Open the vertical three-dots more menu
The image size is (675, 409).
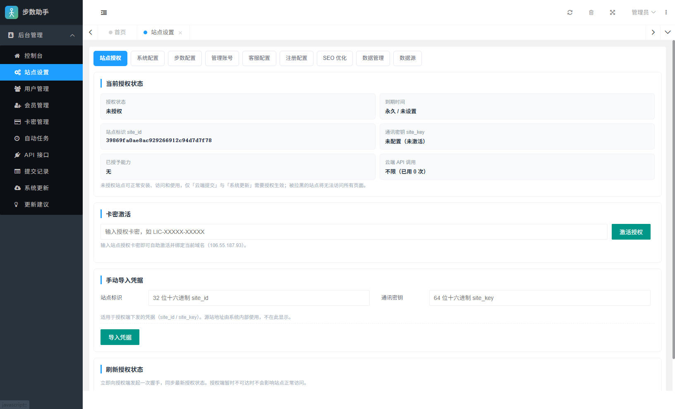pos(666,12)
